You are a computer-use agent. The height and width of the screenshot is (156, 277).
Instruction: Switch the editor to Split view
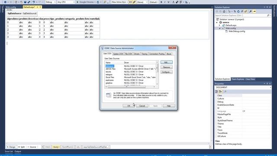(22, 147)
